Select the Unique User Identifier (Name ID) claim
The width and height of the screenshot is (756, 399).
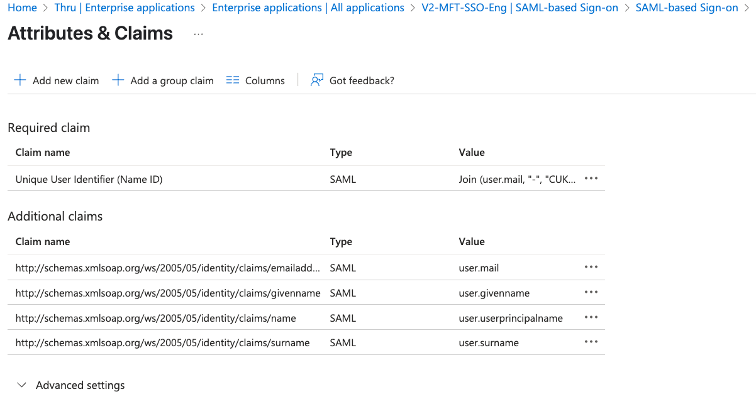pos(89,180)
